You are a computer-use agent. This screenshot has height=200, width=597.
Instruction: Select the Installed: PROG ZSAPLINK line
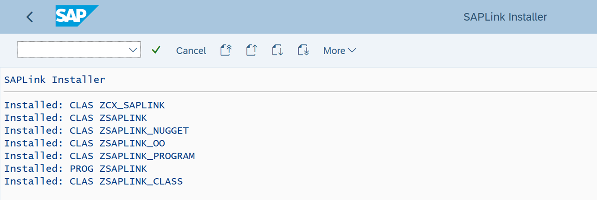[x=76, y=169]
